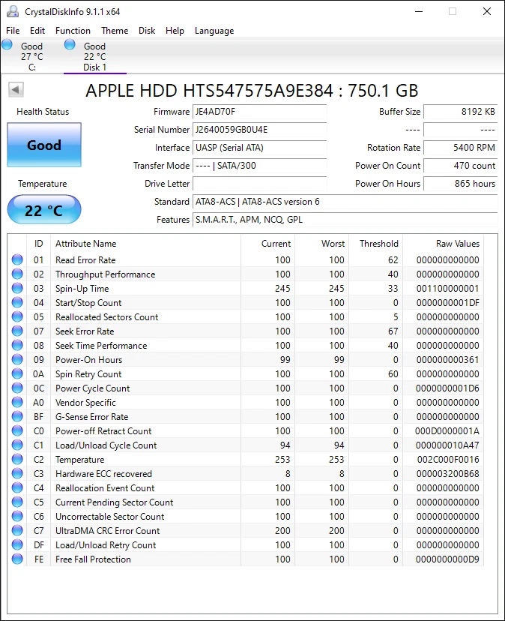Click the back arrow navigation button
The height and width of the screenshot is (621, 505).
(x=16, y=89)
